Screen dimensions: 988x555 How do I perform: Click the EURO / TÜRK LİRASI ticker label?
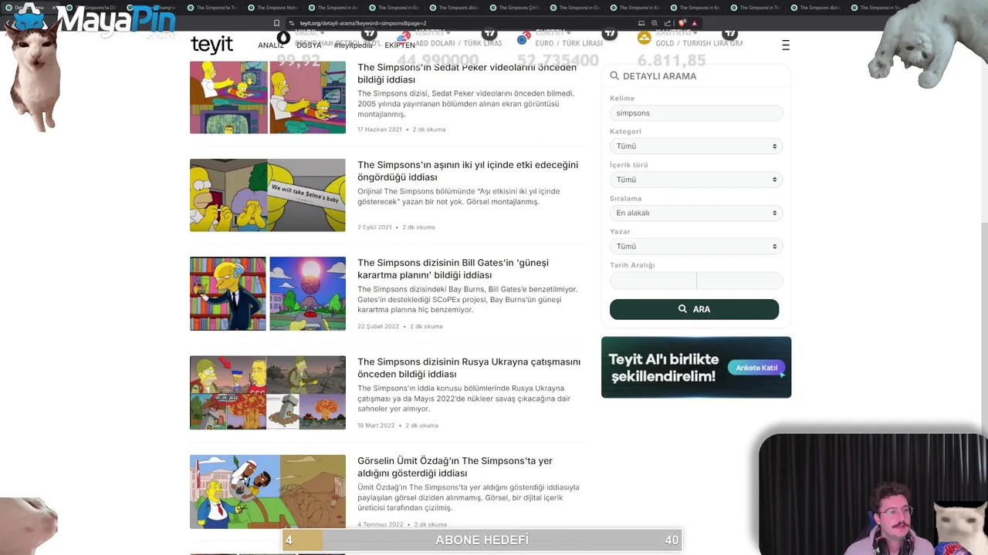coord(569,43)
